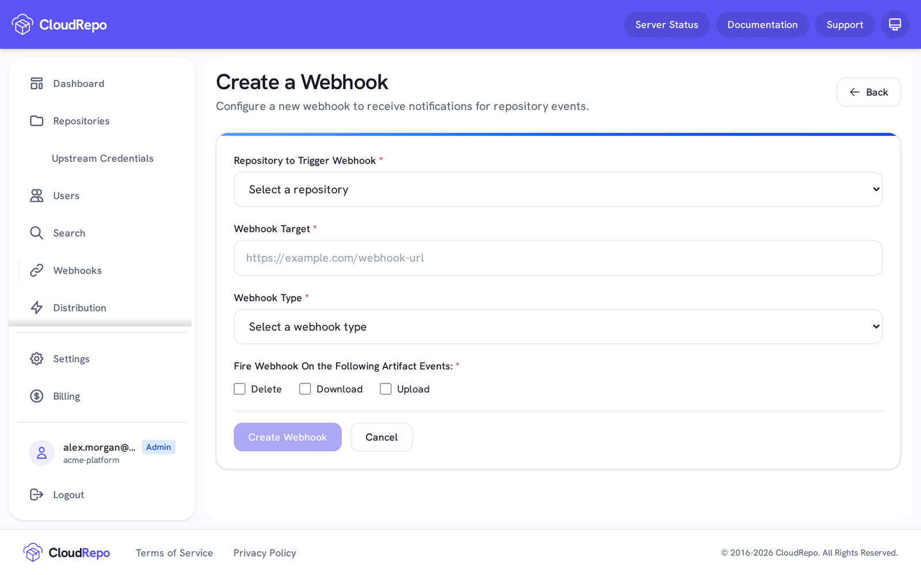This screenshot has width=921, height=575.
Task: Click the Logout exit-arrow icon
Action: click(37, 494)
